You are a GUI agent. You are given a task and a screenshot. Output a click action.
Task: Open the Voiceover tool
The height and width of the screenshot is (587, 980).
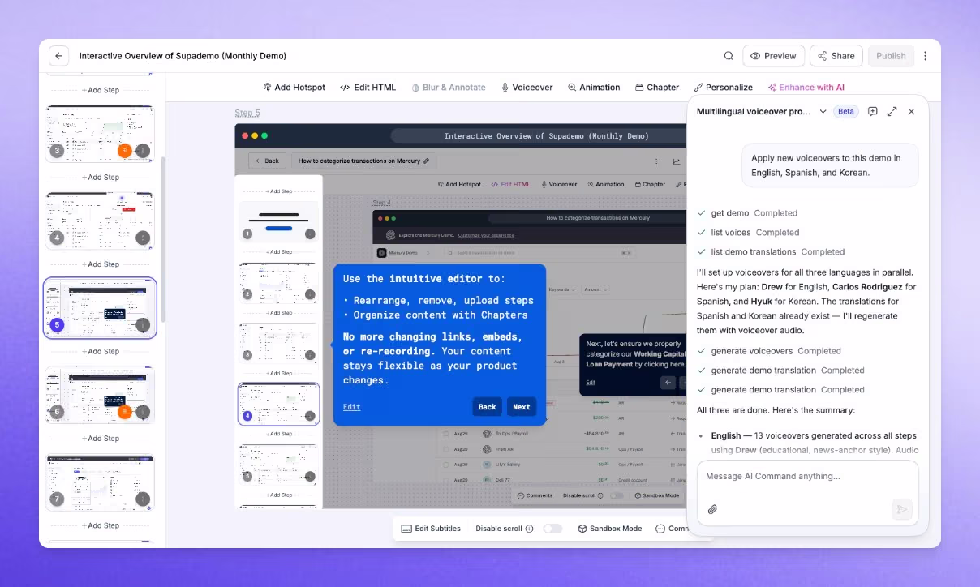(527, 88)
